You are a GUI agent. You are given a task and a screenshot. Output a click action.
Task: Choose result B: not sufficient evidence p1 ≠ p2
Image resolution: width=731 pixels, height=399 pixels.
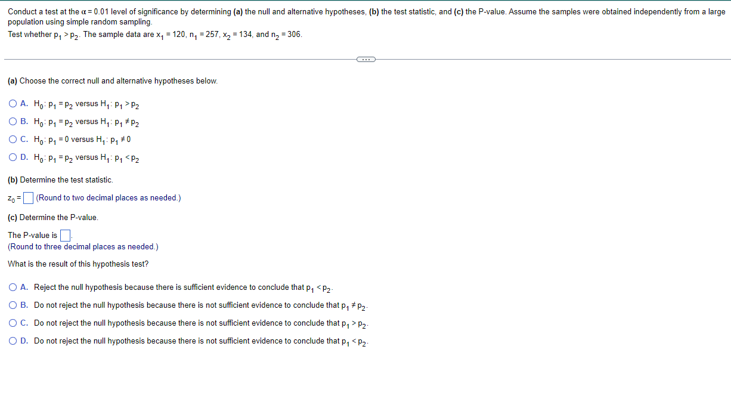[x=14, y=305]
